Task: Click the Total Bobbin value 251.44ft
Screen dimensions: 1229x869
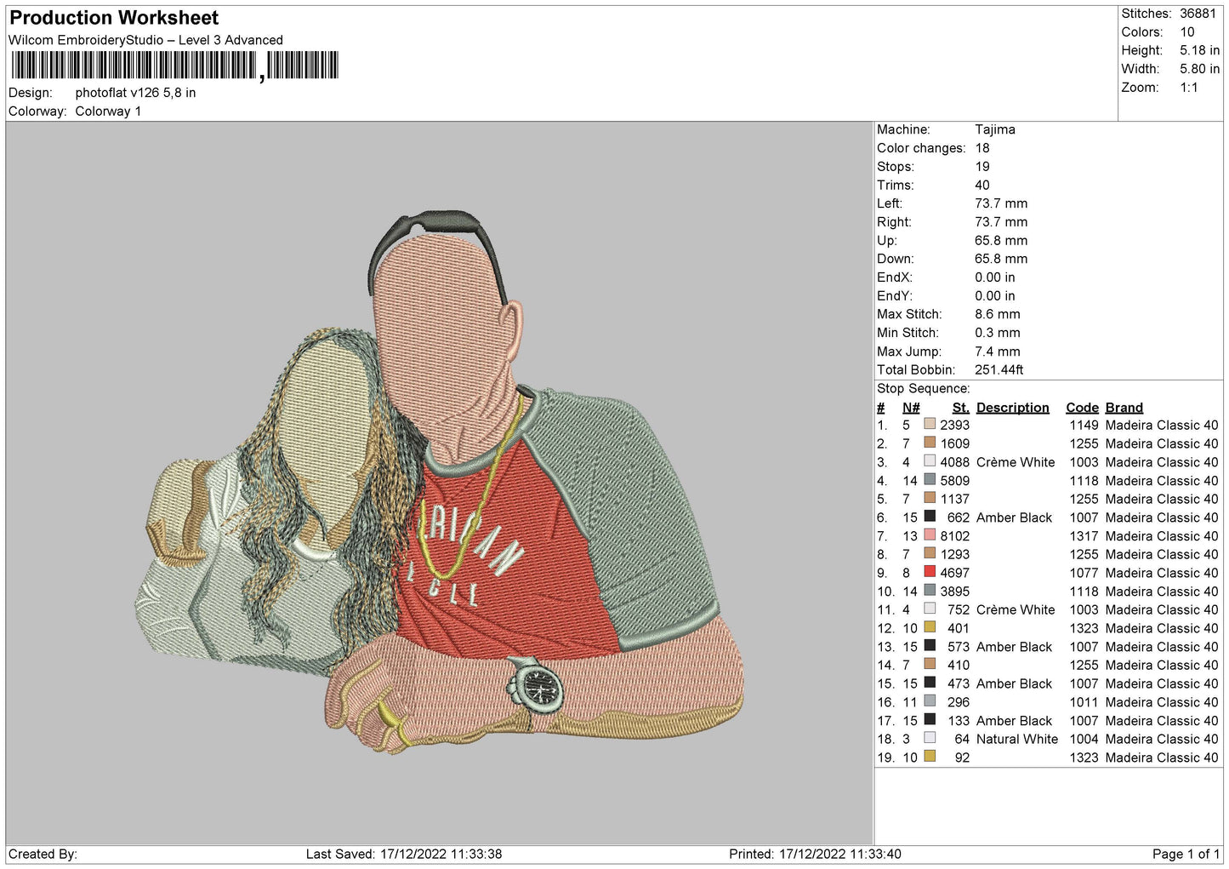Action: [999, 369]
